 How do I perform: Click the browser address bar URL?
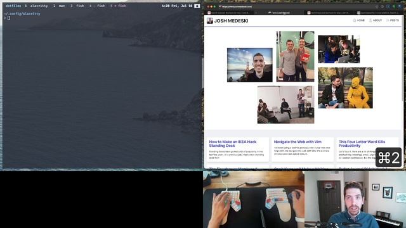click(x=237, y=6)
